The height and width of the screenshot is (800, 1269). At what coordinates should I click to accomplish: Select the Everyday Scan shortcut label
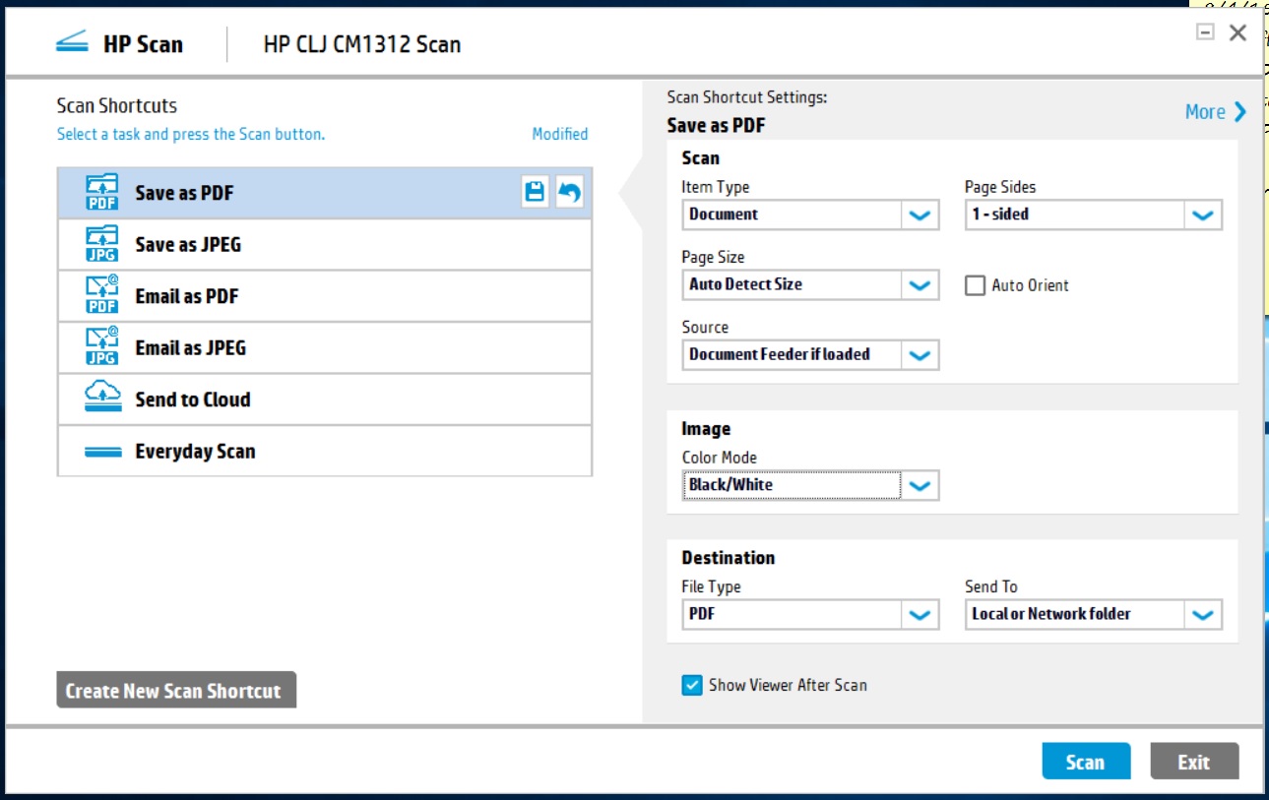(195, 452)
